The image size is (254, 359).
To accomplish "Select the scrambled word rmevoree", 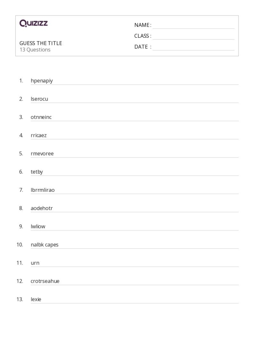I will click(42, 154).
